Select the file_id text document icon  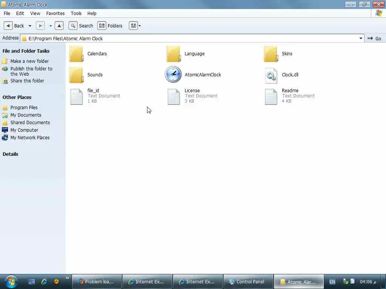click(x=76, y=97)
